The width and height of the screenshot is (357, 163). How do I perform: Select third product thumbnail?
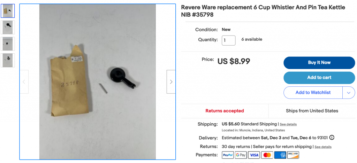[8, 44]
